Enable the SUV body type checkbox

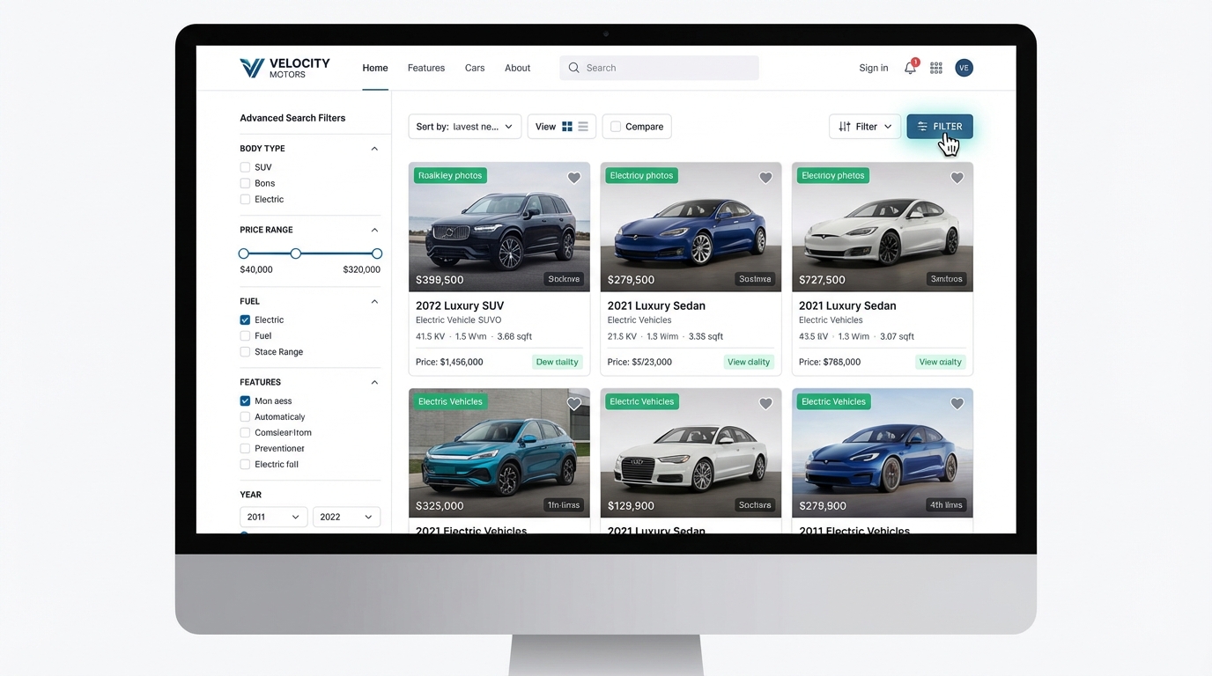coord(244,167)
